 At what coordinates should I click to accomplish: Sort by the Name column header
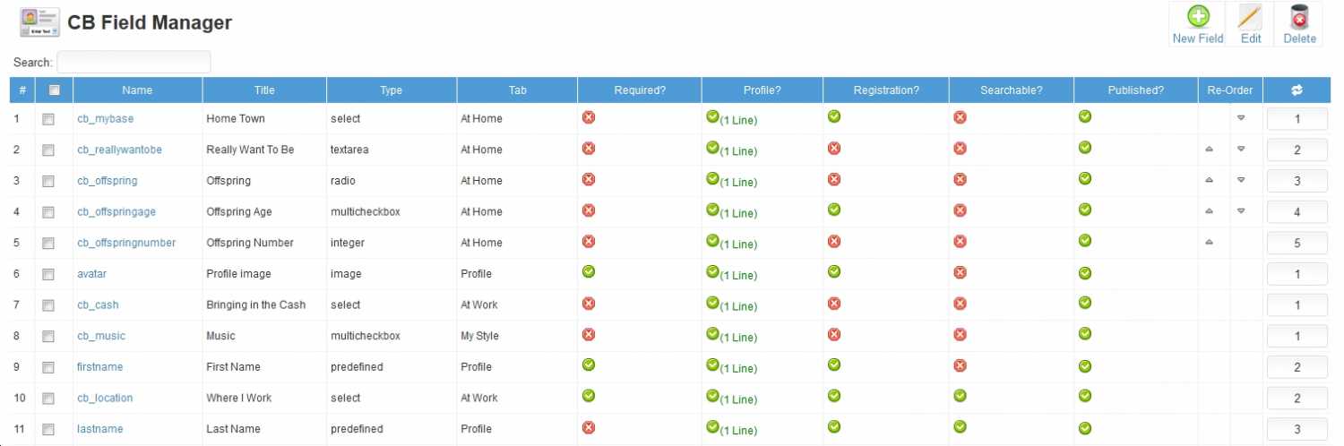pos(137,90)
